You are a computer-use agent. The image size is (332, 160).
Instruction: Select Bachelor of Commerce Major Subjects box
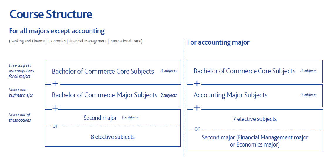coord(113,96)
